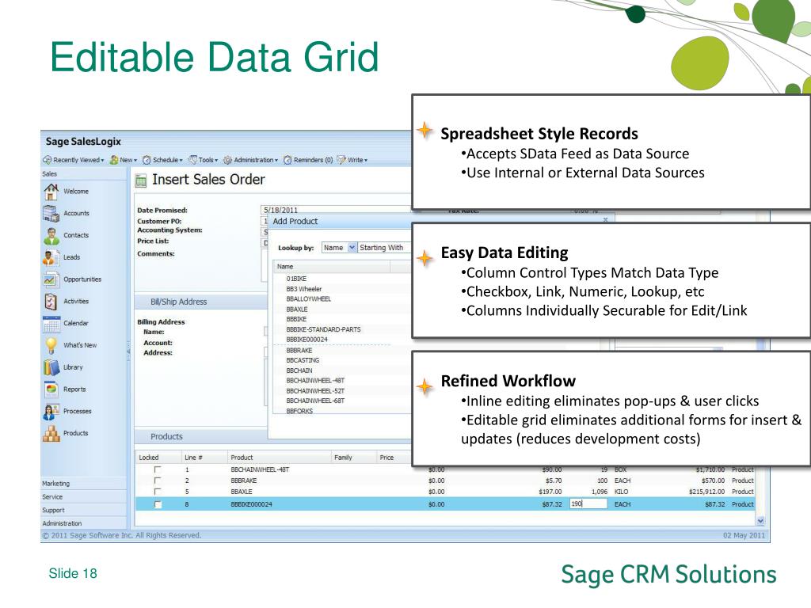
Task: Click the Date Promised field 5/18/2011
Action: click(x=336, y=210)
